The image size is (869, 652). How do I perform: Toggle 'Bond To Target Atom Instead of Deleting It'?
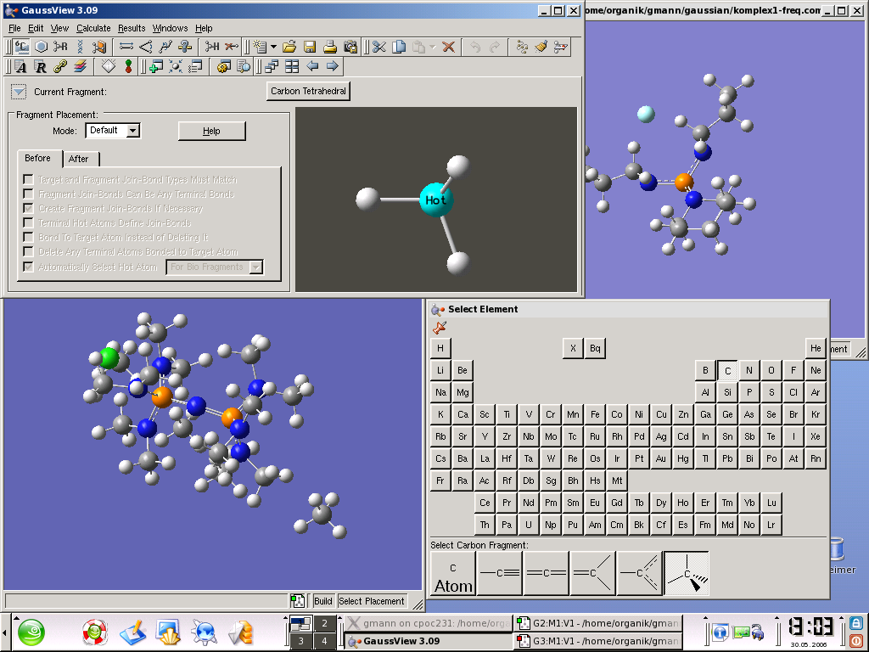click(28, 238)
